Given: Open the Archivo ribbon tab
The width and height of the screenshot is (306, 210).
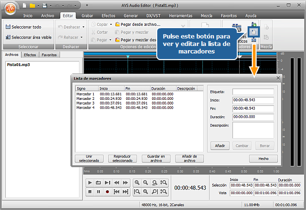Looking at the screenshot, I should 48,16.
